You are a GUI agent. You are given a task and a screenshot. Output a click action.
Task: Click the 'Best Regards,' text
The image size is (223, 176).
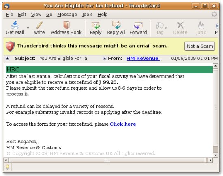point(21,142)
